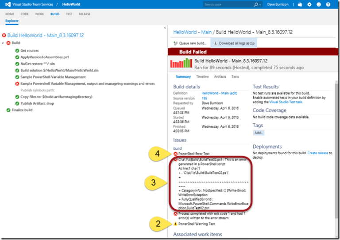Open the BUILD hub
Image resolution: width=340 pixels, height=240 pixels.
(55, 14)
